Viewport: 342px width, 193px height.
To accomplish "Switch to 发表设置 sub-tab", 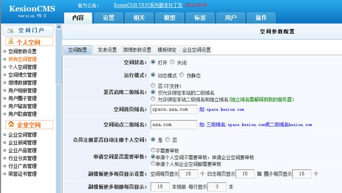I will click(x=107, y=50).
